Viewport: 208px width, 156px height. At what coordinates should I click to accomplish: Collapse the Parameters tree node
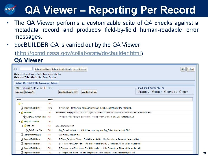20,112
